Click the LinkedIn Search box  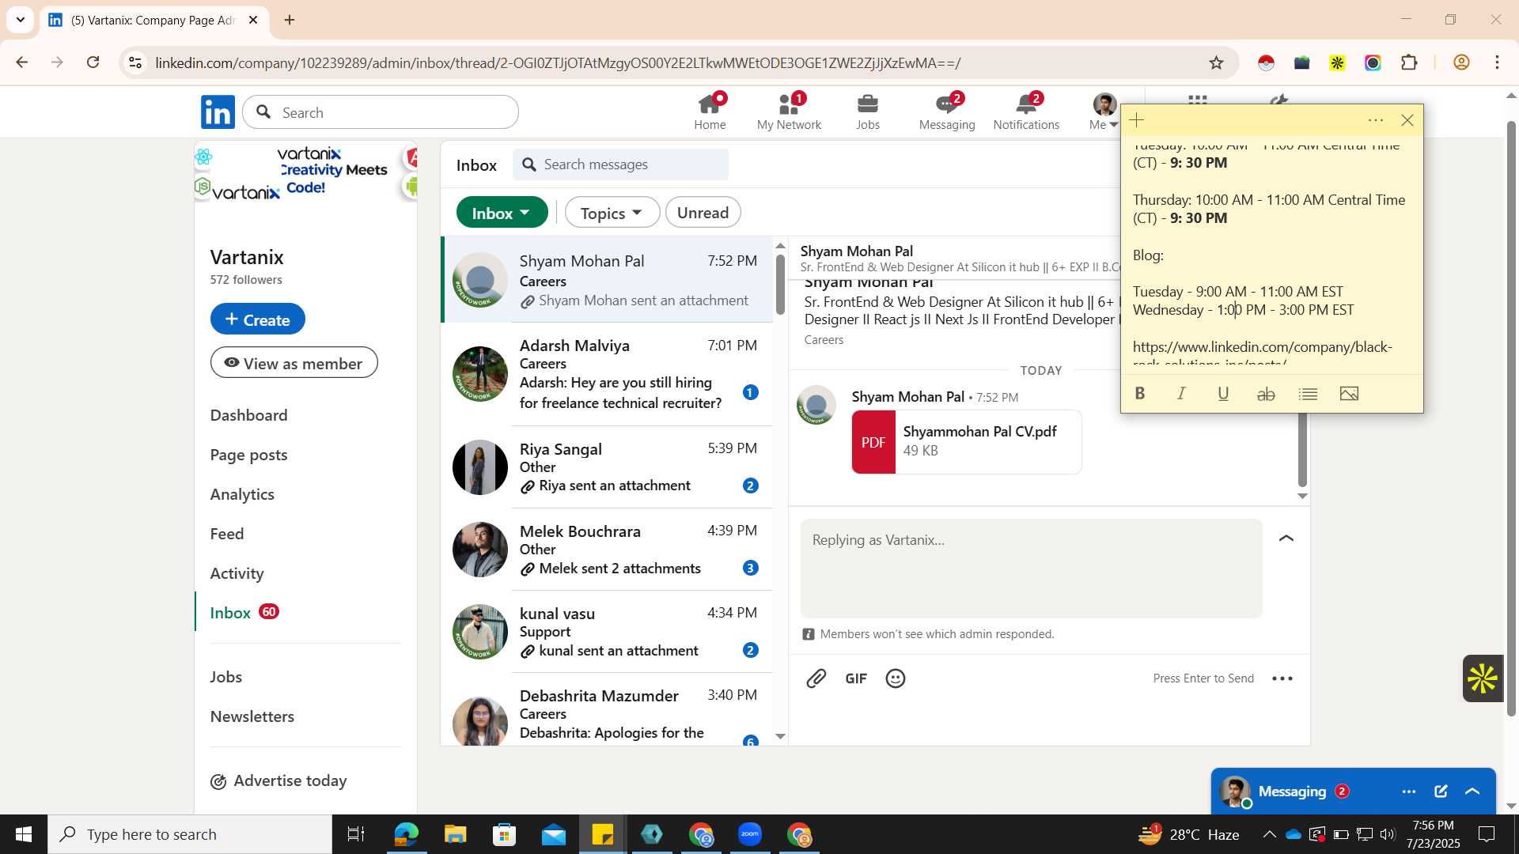[381, 112]
